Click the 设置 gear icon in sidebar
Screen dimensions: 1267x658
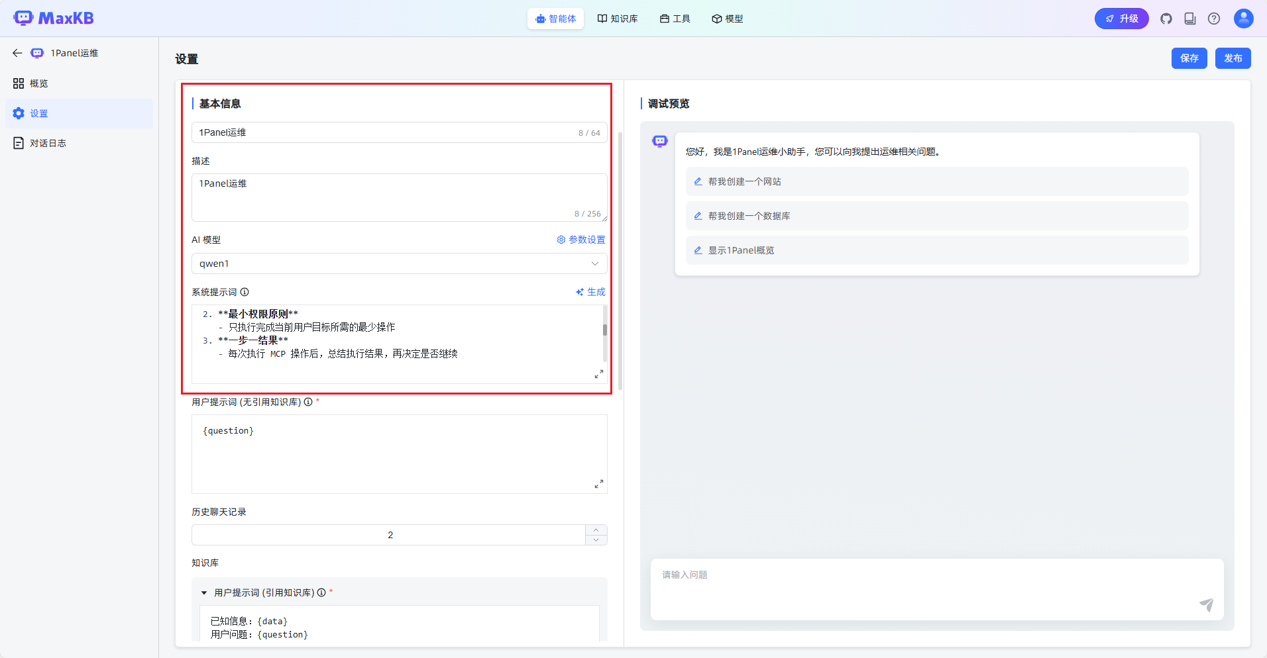(x=19, y=113)
